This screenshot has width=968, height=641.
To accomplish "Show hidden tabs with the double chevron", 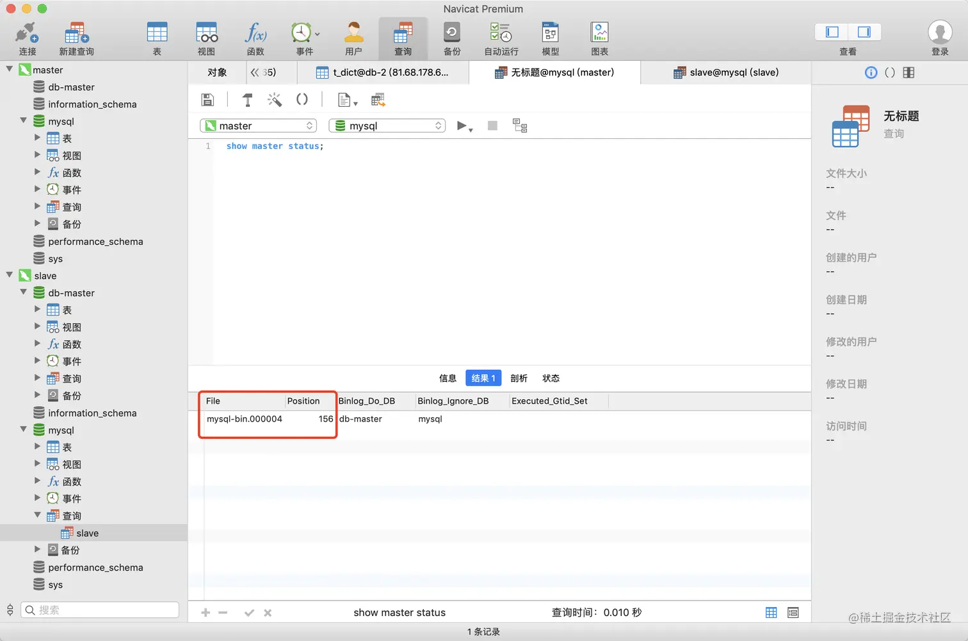I will click(255, 72).
